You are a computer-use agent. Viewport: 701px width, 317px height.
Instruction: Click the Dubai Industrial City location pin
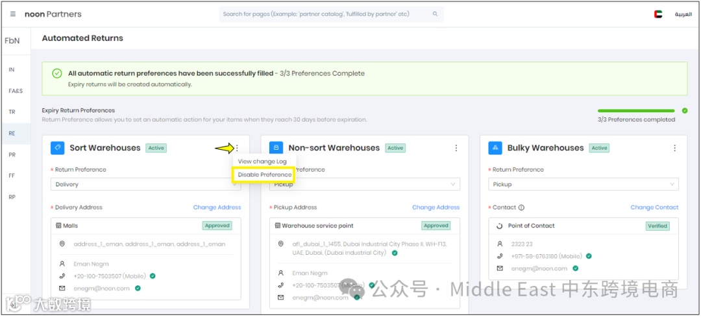(281, 244)
